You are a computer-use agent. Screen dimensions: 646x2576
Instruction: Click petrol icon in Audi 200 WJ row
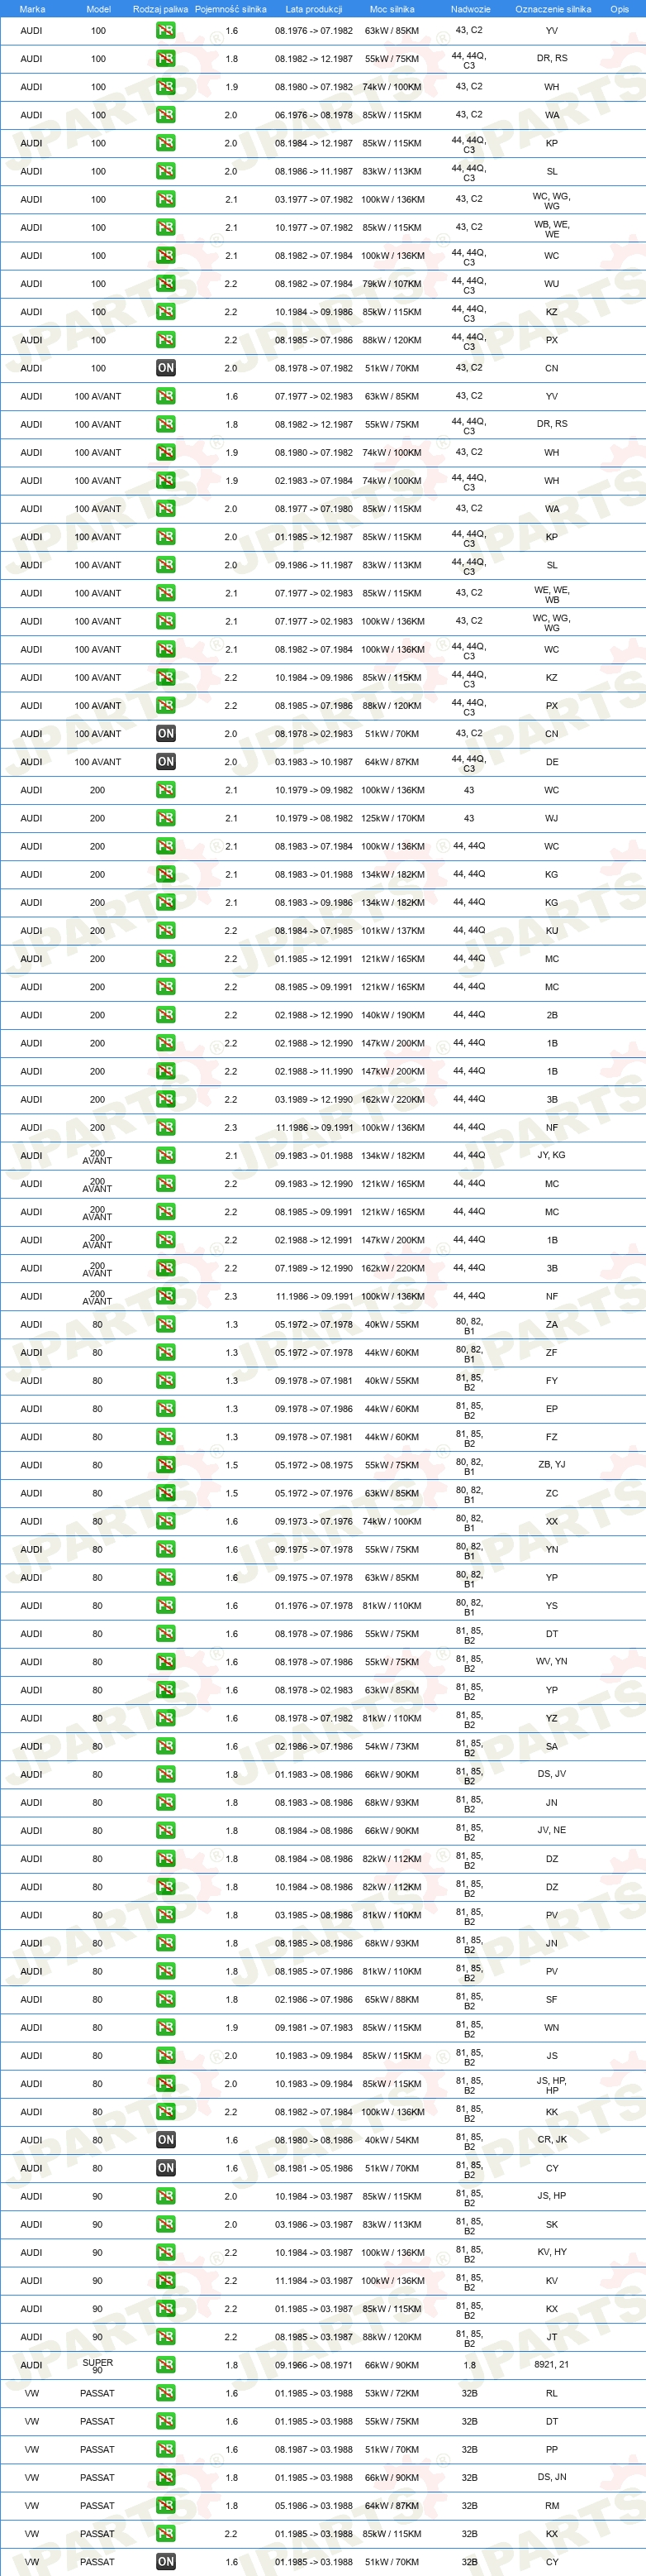tap(166, 818)
